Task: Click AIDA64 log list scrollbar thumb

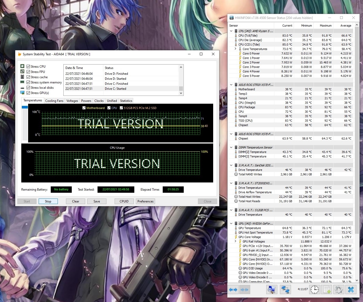Action: tap(181, 88)
